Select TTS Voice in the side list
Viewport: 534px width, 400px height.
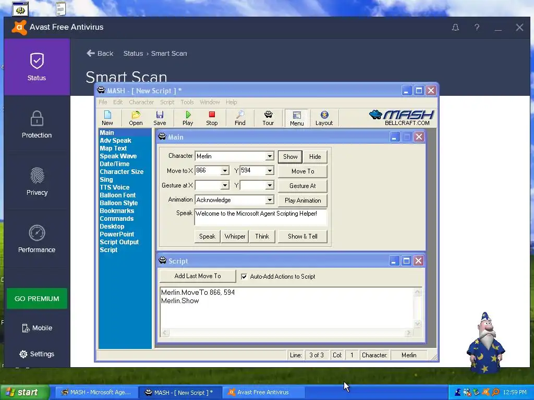click(x=114, y=187)
